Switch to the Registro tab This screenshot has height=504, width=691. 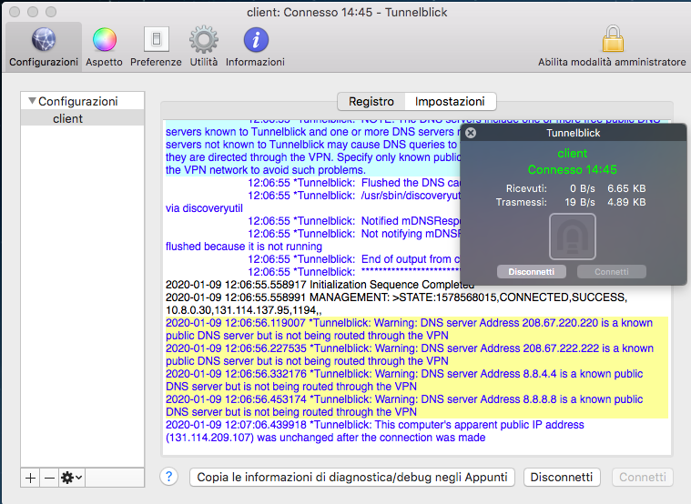[x=371, y=102]
